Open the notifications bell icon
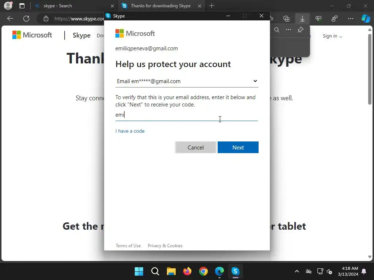This screenshot has height=280, width=374. coord(364,271)
